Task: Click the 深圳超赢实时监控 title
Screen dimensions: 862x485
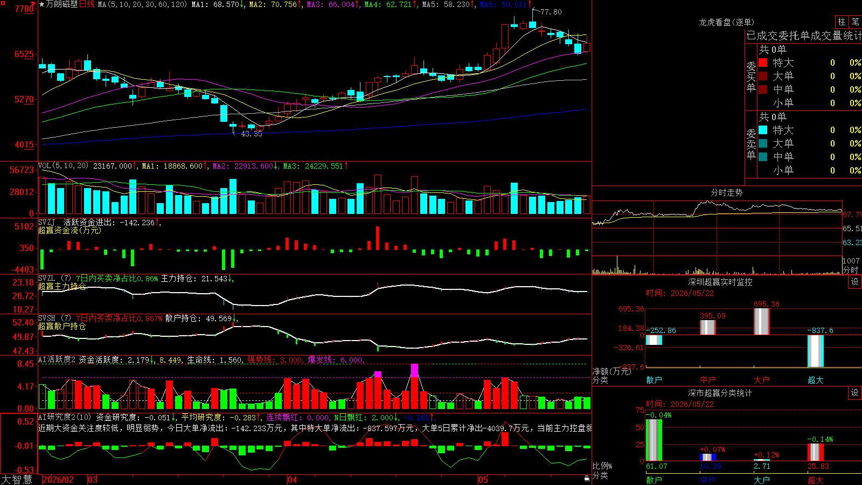Action: [x=720, y=282]
